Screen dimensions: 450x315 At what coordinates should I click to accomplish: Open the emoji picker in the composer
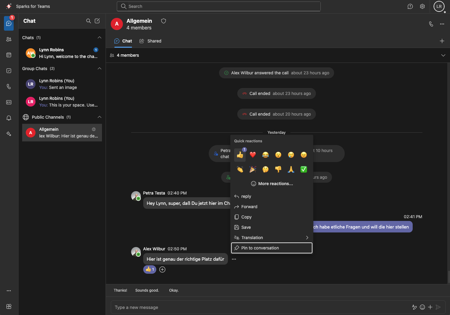tap(422, 307)
